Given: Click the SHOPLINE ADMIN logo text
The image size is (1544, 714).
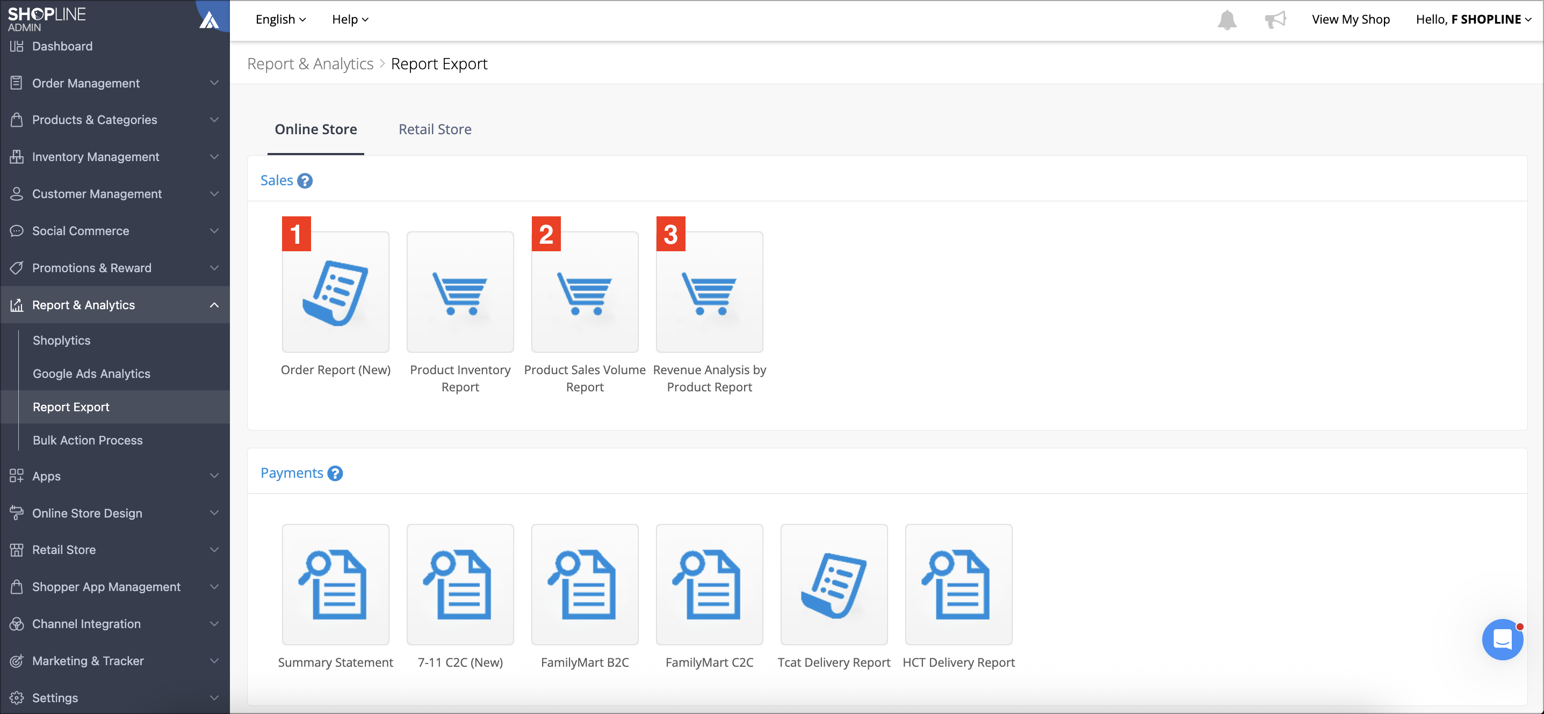Looking at the screenshot, I should (47, 19).
